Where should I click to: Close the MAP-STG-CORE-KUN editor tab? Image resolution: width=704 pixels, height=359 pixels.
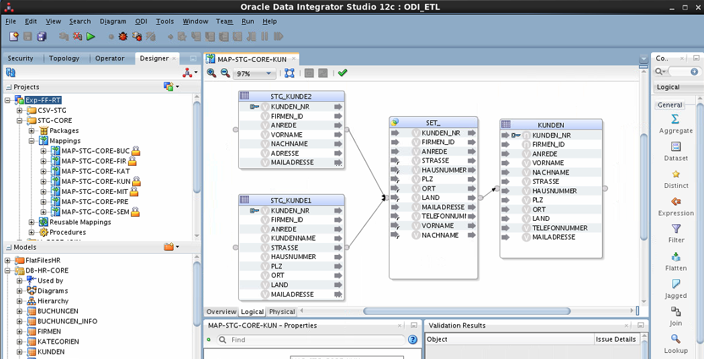[x=294, y=59]
